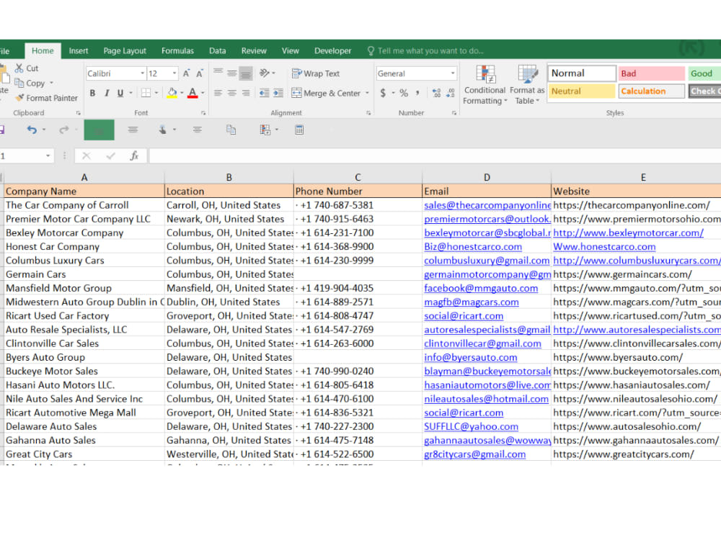Viewport: 721px width, 540px height.
Task: Switch to the Formulas tab
Action: pyautogui.click(x=177, y=50)
